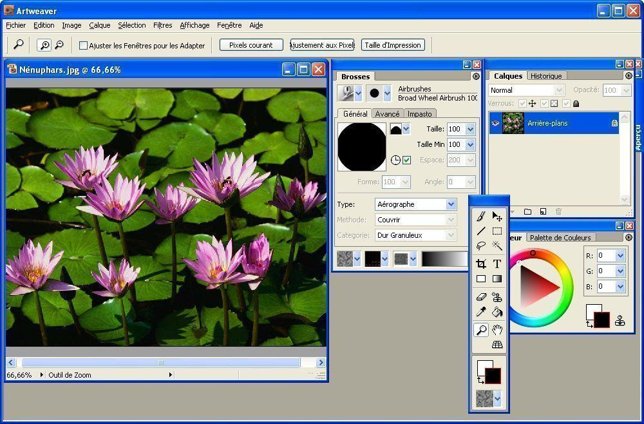Open the brush variant black dot dropdown
Viewport: 644px width, 424px height.
tap(387, 93)
